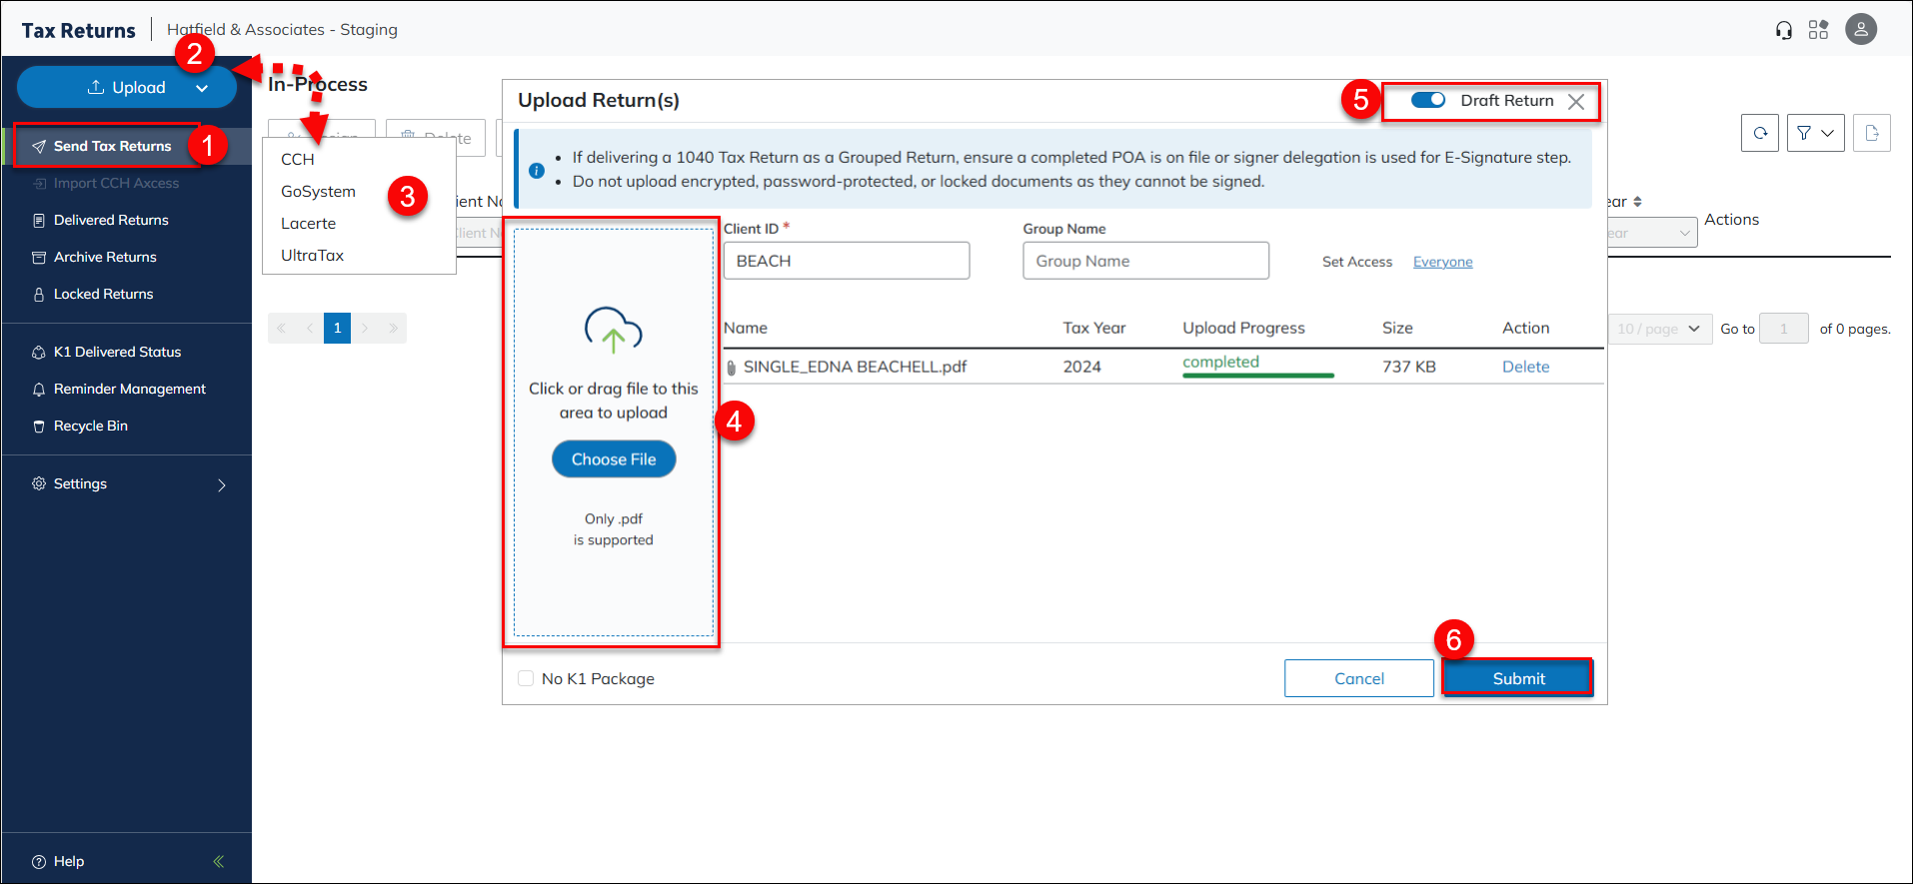Viewport: 1913px width, 884px height.
Task: Open the app switcher grid icon
Action: click(x=1818, y=30)
